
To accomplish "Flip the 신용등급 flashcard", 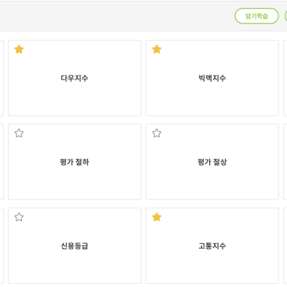I will pos(75,246).
